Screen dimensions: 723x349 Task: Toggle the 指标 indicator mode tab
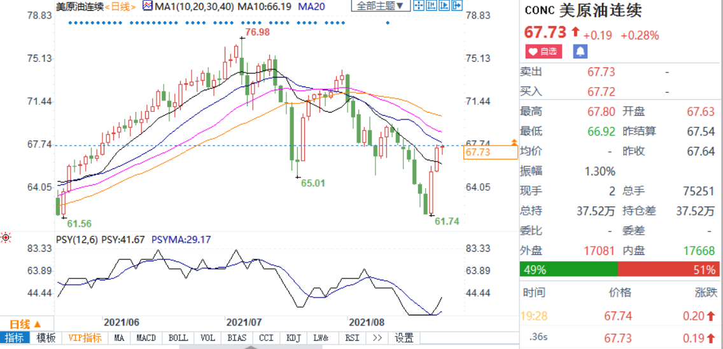coord(15,338)
